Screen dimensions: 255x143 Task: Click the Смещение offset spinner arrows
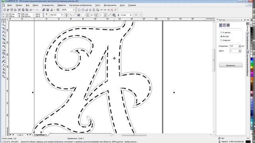240,46
